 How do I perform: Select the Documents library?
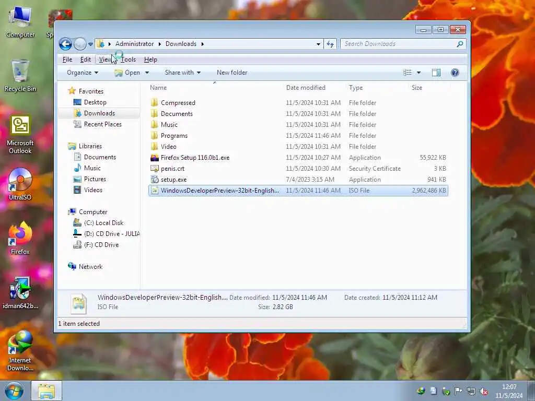click(100, 157)
